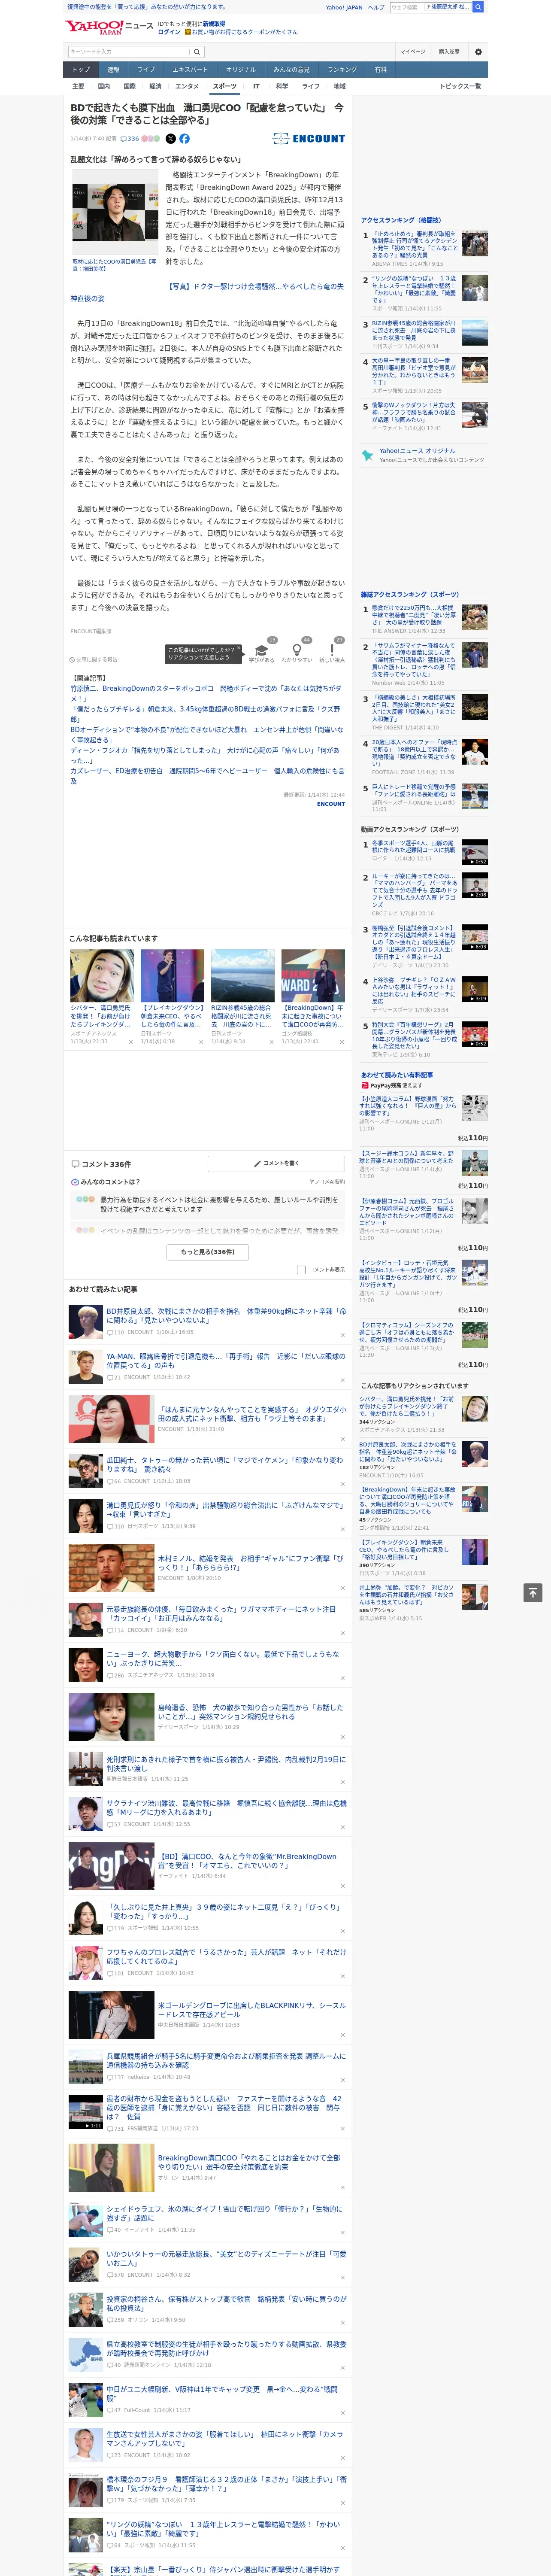Select the エンタメ category
This screenshot has width=551, height=2576.
[187, 86]
